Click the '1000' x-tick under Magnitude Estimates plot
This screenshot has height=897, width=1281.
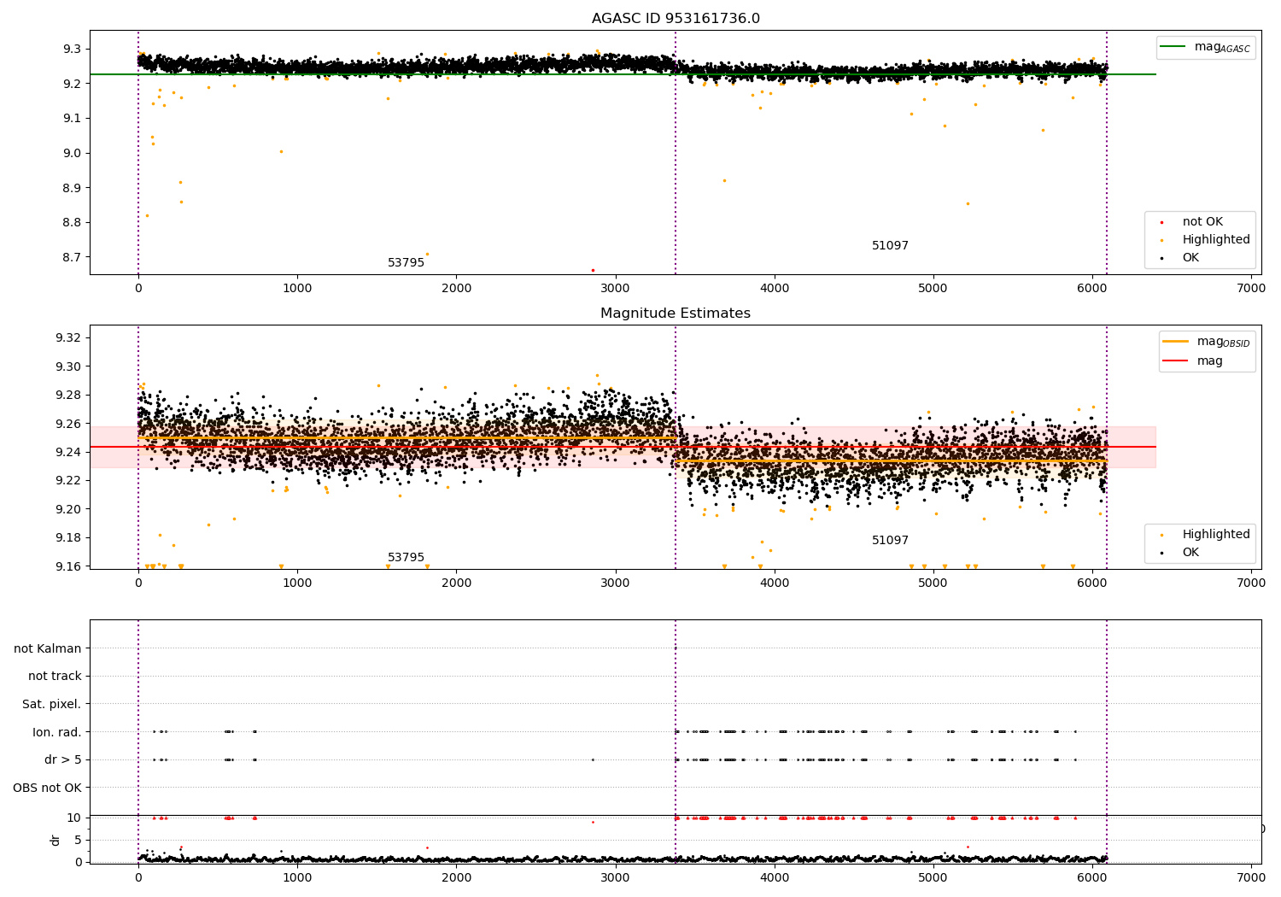click(x=297, y=583)
